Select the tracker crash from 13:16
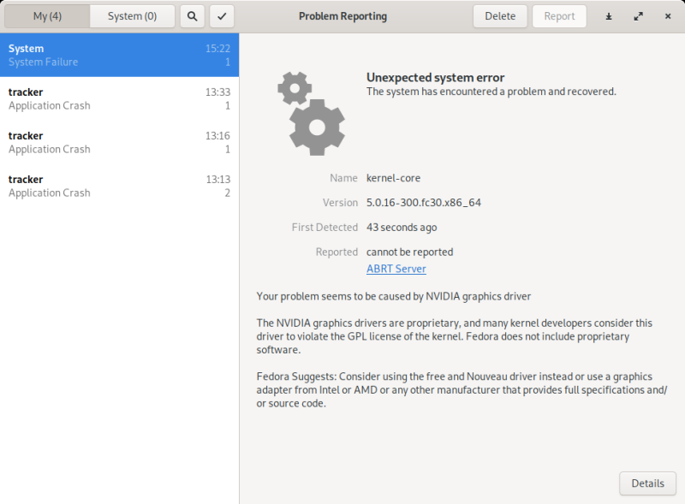 pos(119,143)
